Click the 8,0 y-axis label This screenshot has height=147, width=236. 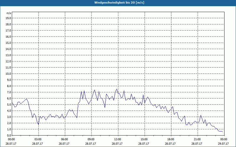[9, 86]
